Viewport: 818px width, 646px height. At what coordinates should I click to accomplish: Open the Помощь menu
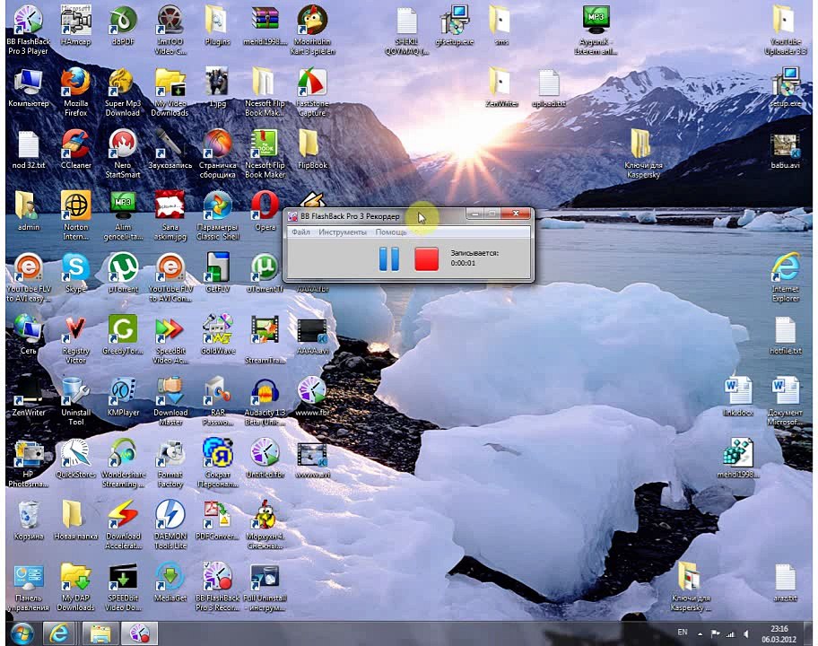coord(391,232)
